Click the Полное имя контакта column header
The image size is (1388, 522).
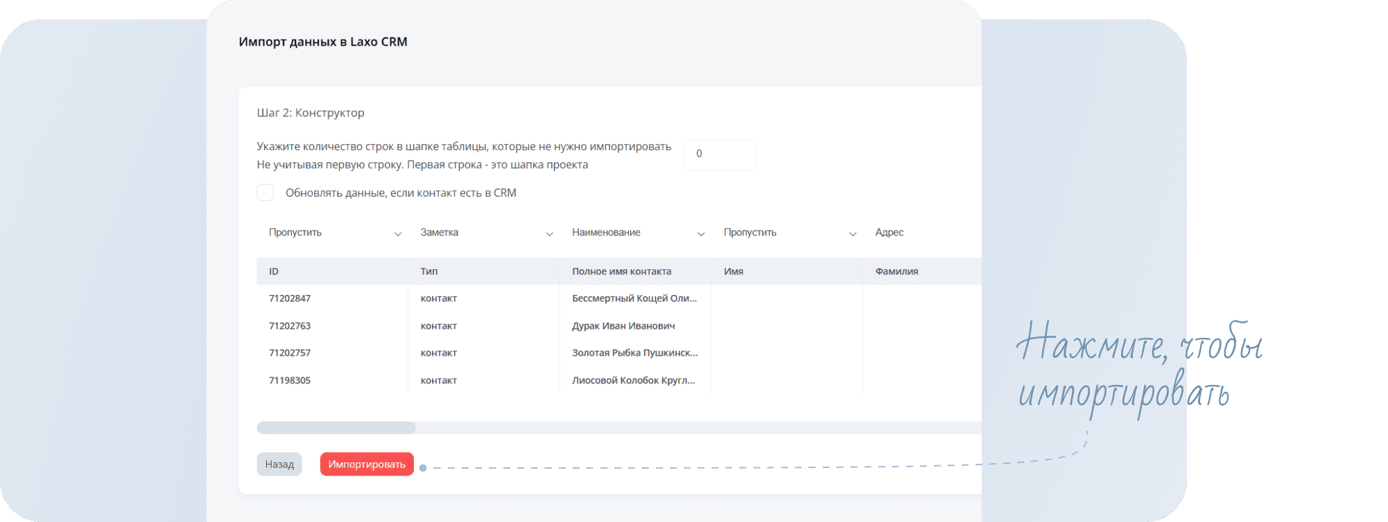(621, 271)
